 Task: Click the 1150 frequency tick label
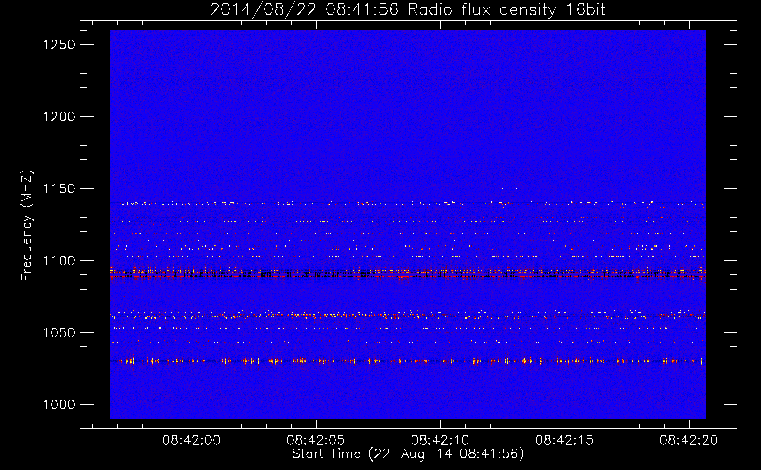coord(59,189)
